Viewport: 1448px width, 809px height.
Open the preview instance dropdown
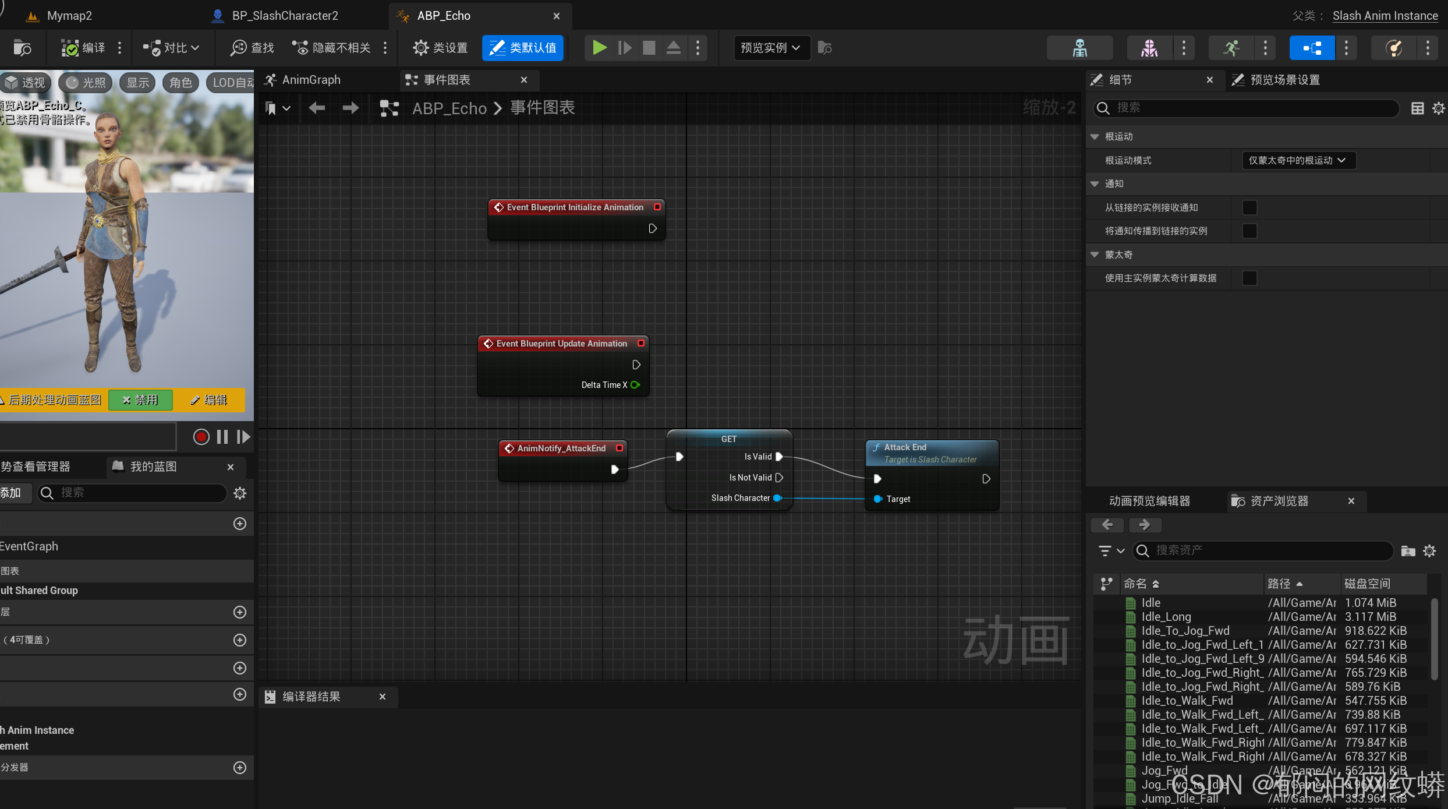(770, 48)
